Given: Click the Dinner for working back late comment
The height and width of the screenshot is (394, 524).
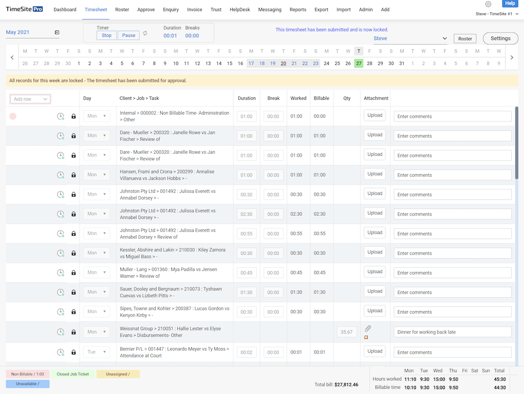Looking at the screenshot, I should [452, 332].
